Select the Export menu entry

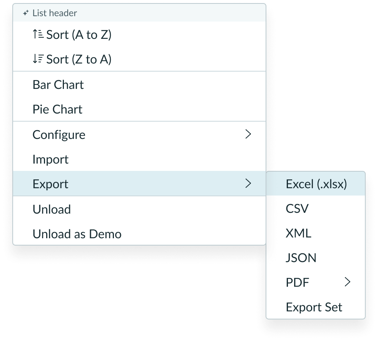(50, 184)
